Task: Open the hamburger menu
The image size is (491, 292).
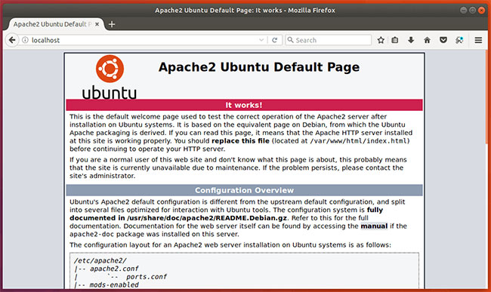Action: point(478,40)
